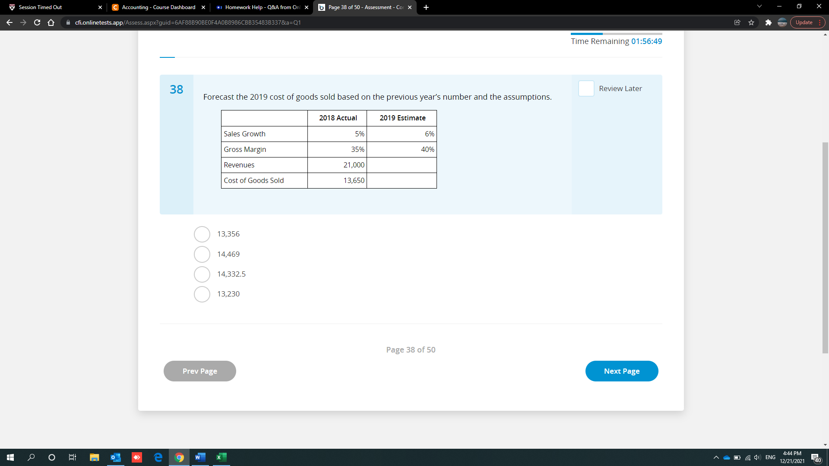
Task: Open the browser extensions puzzle icon
Action: (769, 22)
